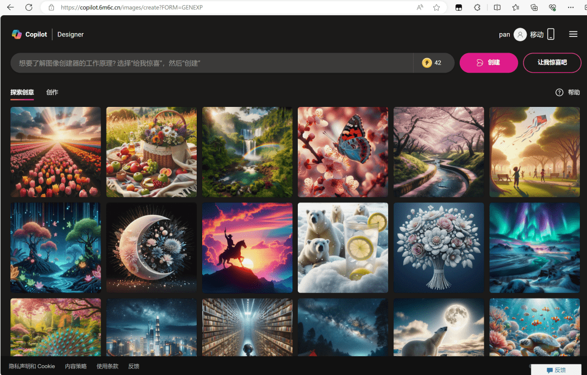Click the lightning boost coin icon

[x=427, y=63]
